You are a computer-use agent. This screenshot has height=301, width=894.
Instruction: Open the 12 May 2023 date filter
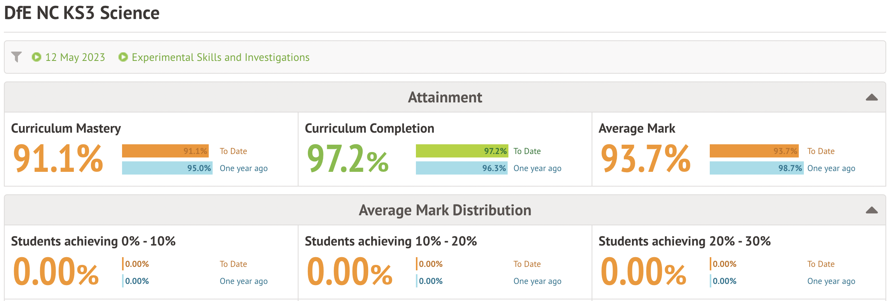click(x=75, y=57)
